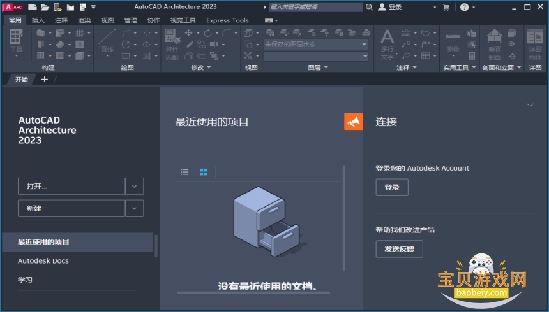
Task: Select the Door tool in 构建 panel
Action: (x=41, y=45)
